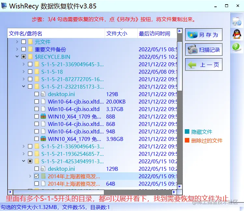Viewport: 244px width, 211px height.
Task: Expand the 重要文件备份 tree node
Action: (17, 49)
